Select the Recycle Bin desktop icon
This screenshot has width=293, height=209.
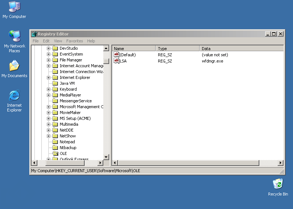click(278, 187)
